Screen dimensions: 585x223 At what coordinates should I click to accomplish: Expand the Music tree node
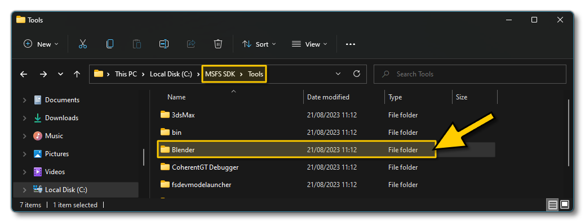pyautogui.click(x=25, y=136)
